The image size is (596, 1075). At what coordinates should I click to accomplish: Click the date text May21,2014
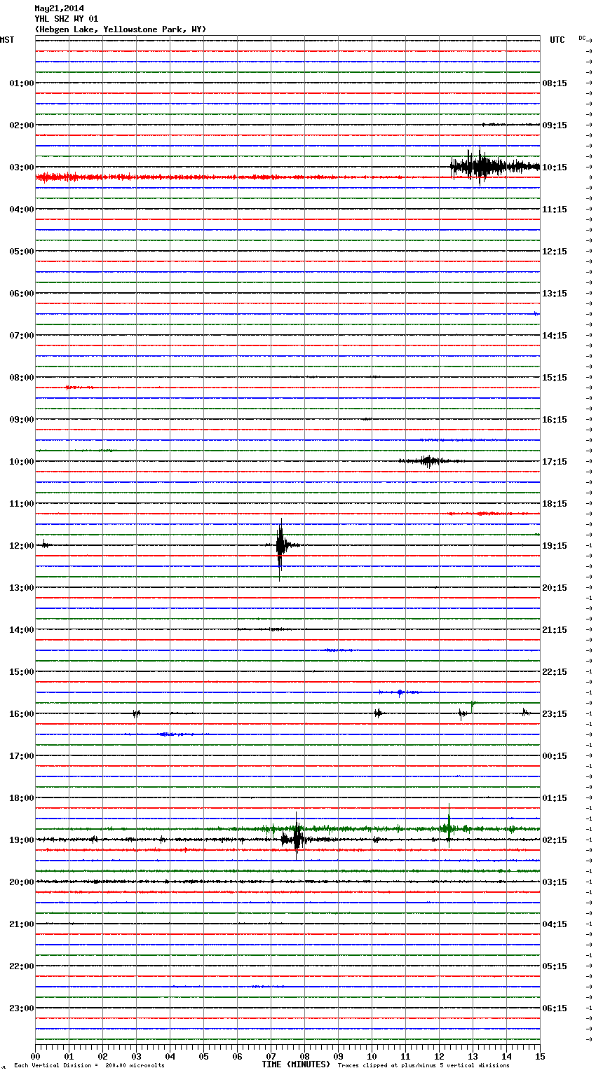[x=59, y=8]
